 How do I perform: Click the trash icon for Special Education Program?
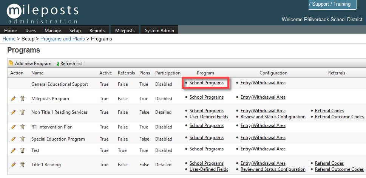click(22, 139)
